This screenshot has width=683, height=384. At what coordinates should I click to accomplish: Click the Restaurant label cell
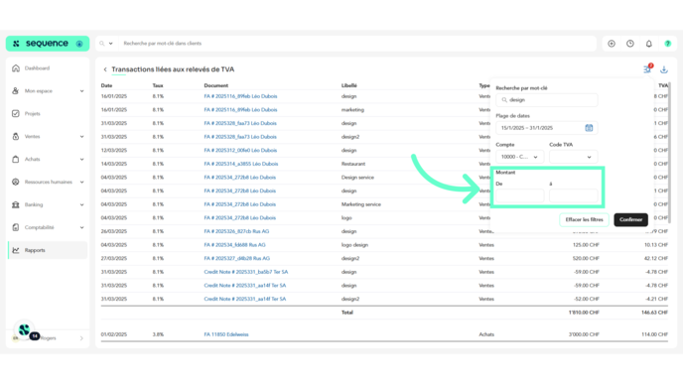pyautogui.click(x=353, y=164)
